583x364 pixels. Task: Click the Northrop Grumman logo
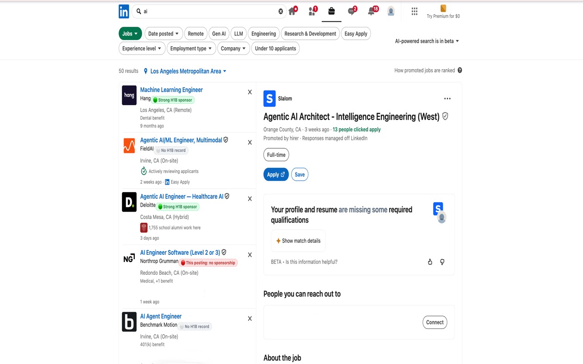click(129, 258)
